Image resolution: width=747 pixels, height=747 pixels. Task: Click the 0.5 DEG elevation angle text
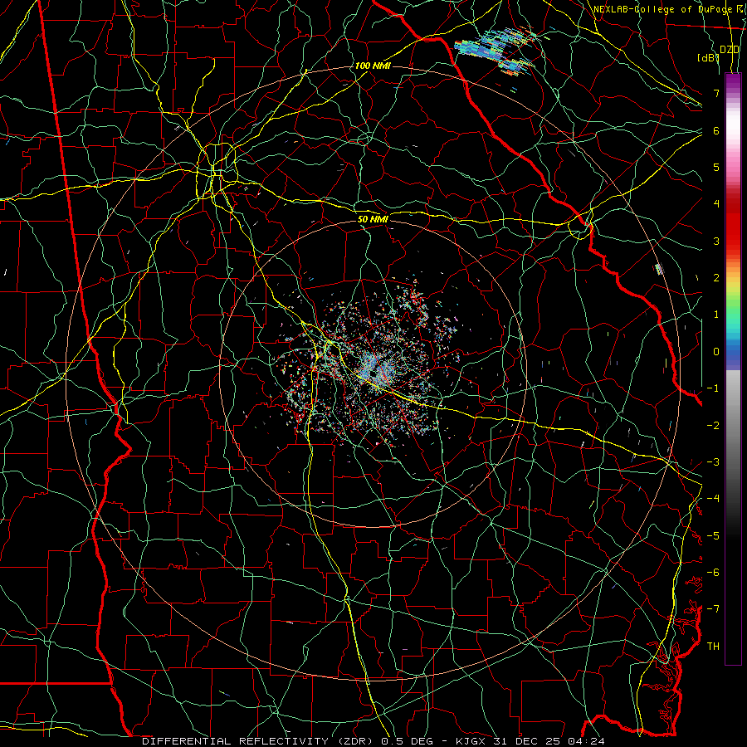tap(408, 741)
